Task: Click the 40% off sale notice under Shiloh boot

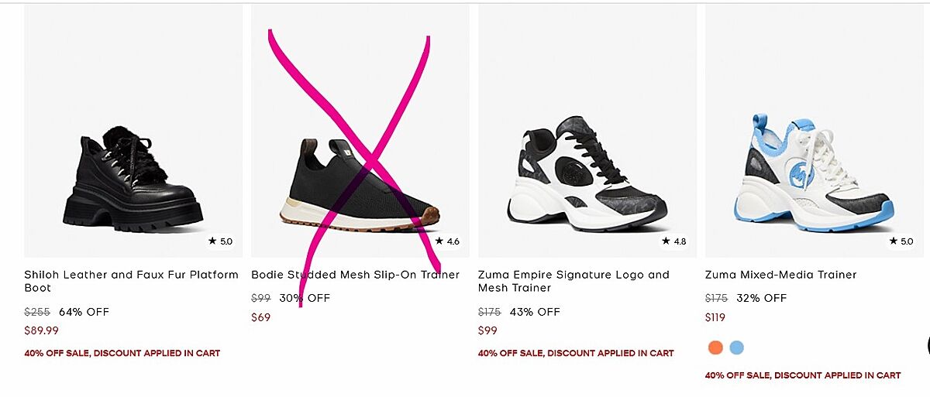Action: 122,353
